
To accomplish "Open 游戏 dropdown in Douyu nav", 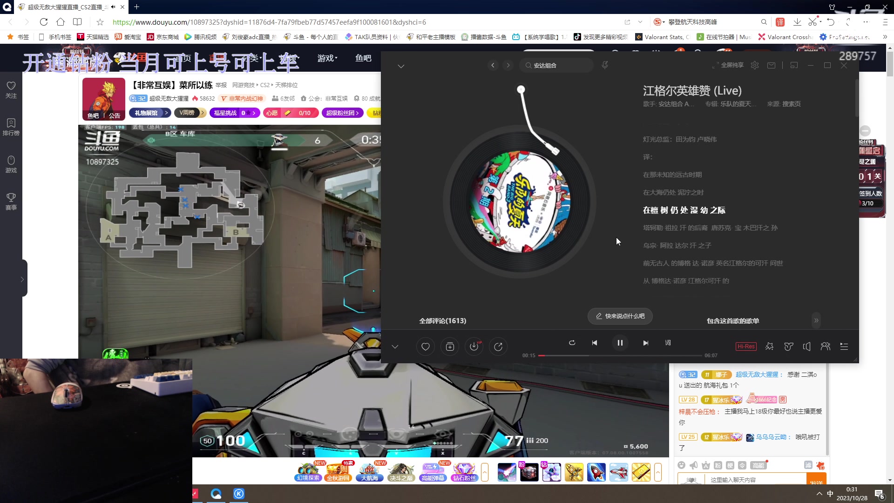I will pyautogui.click(x=327, y=58).
